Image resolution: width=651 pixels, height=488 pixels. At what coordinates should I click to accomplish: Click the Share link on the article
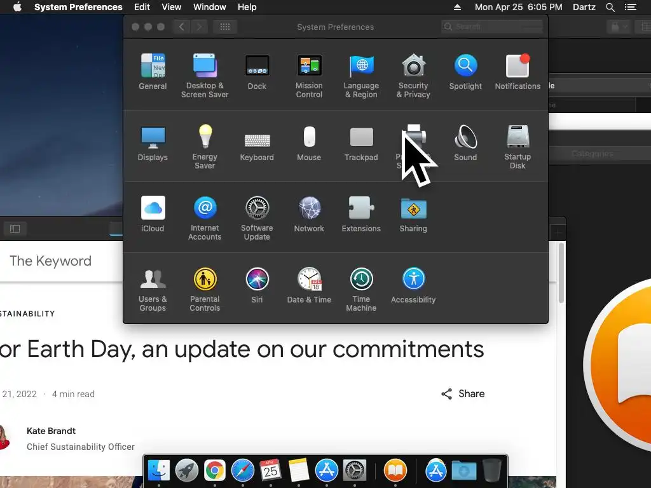click(463, 394)
